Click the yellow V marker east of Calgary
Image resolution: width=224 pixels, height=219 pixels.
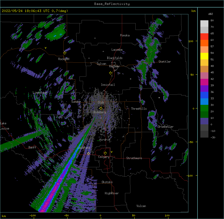(x=111, y=152)
